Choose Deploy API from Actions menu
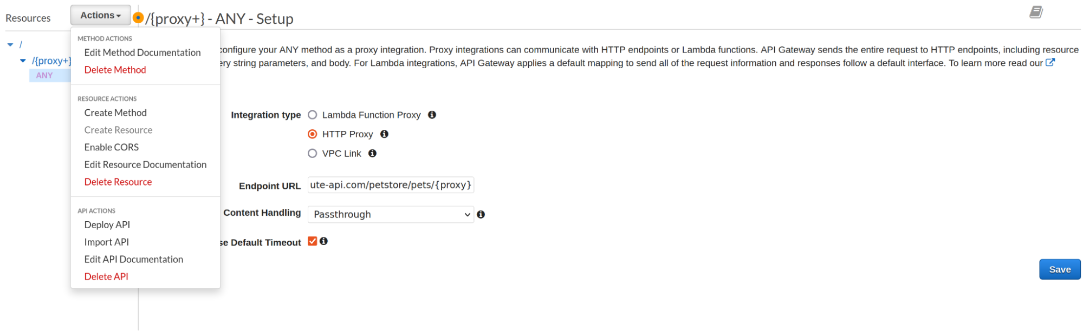The width and height of the screenshot is (1083, 331). pos(107,225)
